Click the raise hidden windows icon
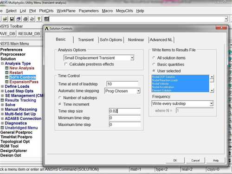The image size is (232, 174). point(46,19)
